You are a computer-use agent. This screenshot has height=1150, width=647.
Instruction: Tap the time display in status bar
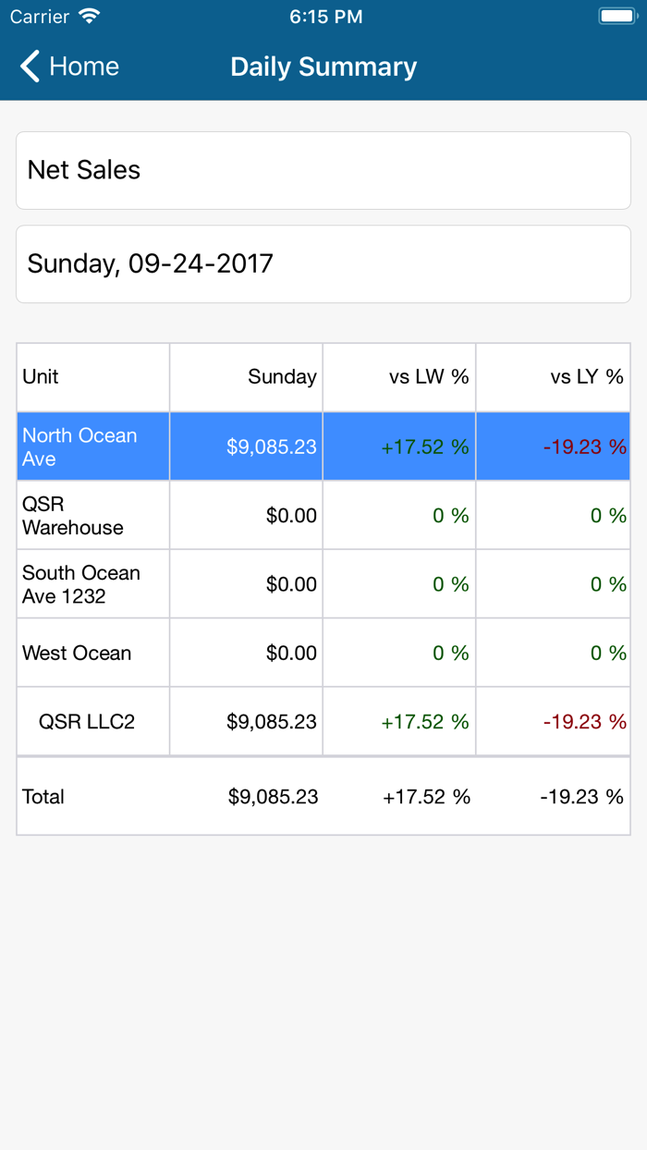tap(325, 16)
